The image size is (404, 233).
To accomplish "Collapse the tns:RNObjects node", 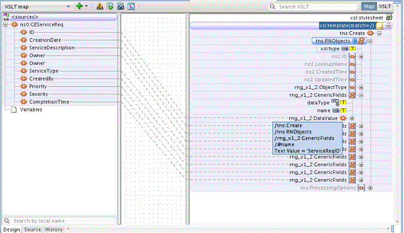I will pos(370,41).
